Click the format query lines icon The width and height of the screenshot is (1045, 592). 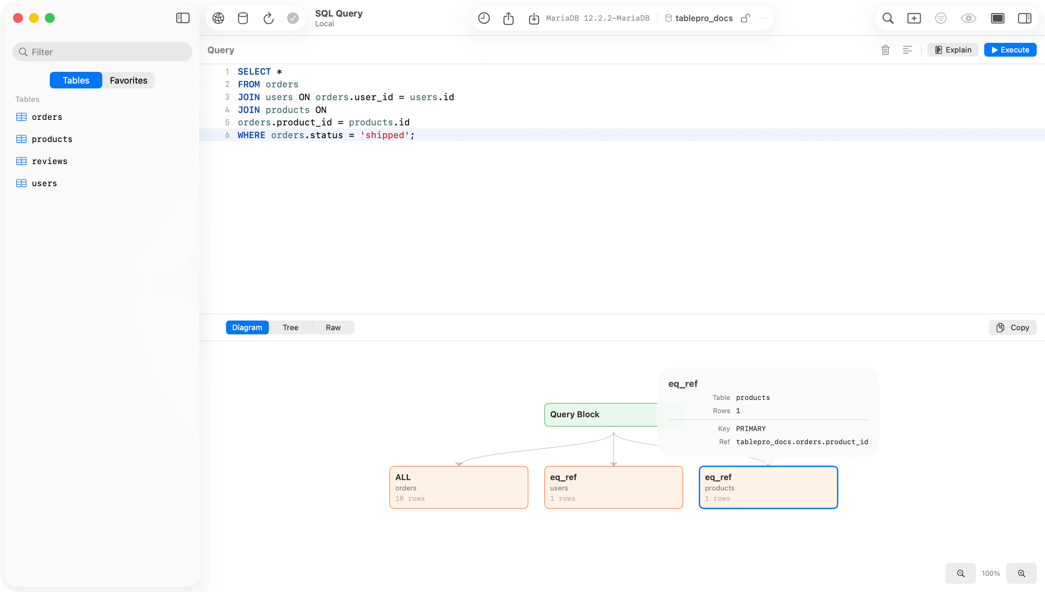pos(907,50)
